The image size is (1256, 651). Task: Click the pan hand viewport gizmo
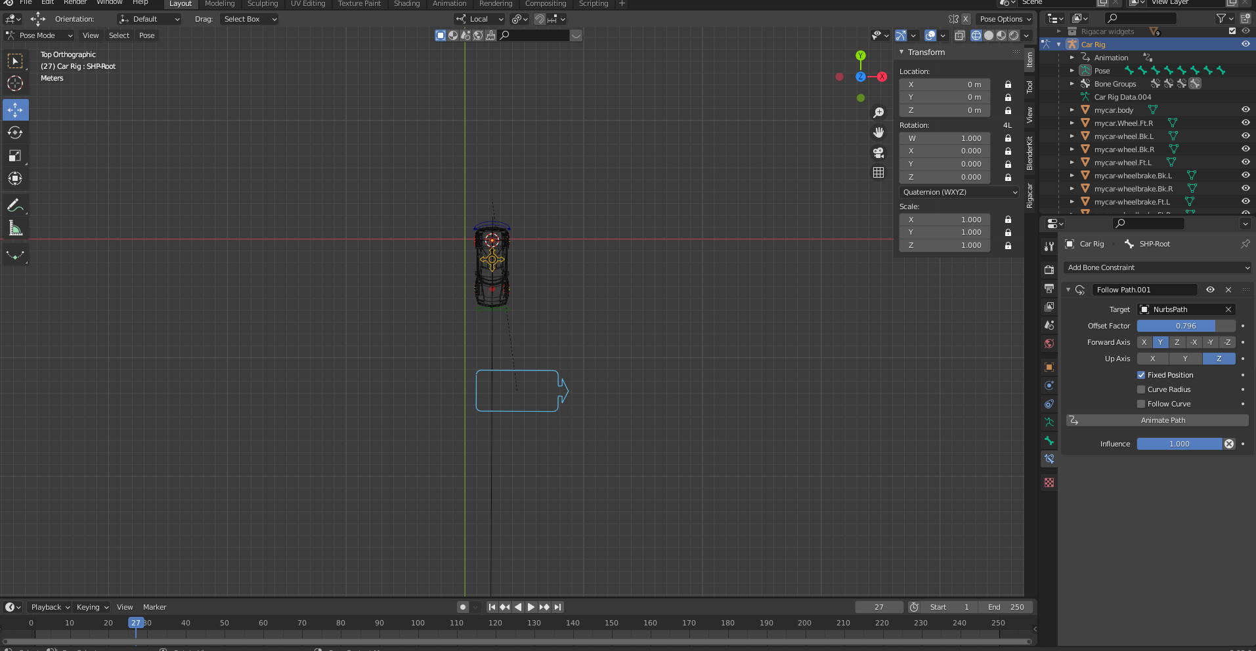pos(878,132)
